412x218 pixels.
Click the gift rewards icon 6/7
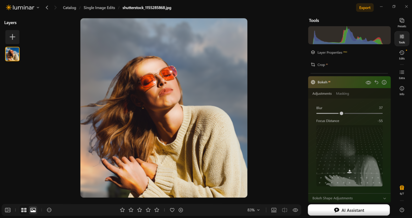click(x=402, y=190)
